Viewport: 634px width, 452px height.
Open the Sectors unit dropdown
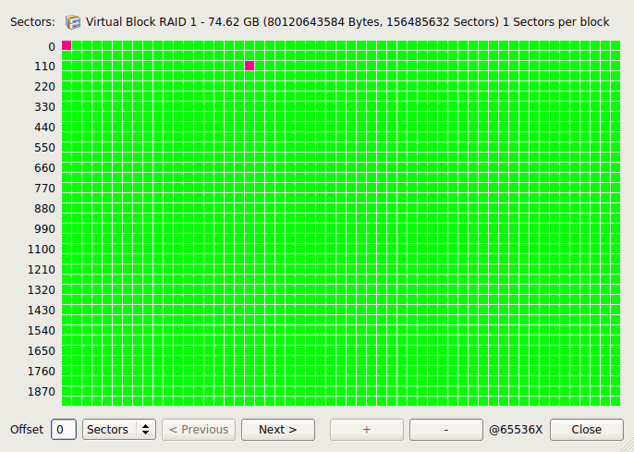119,430
